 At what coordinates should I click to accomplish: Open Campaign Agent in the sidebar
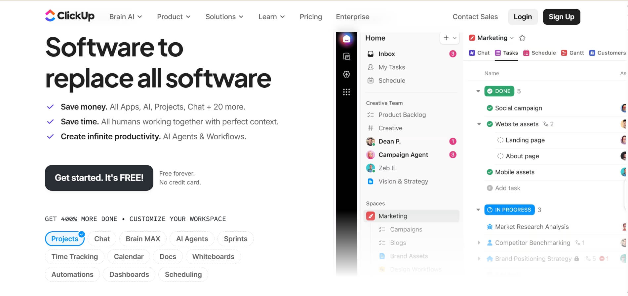click(403, 155)
